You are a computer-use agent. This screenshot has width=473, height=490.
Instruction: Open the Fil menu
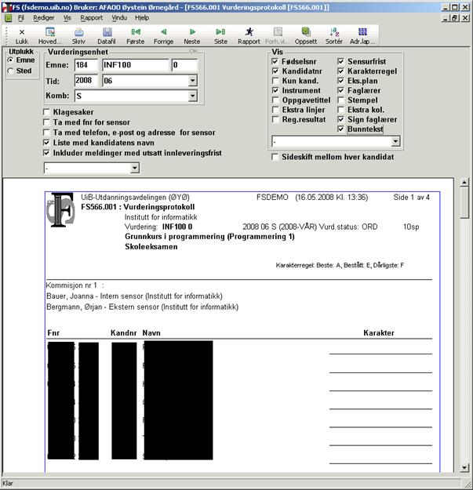[x=20, y=18]
